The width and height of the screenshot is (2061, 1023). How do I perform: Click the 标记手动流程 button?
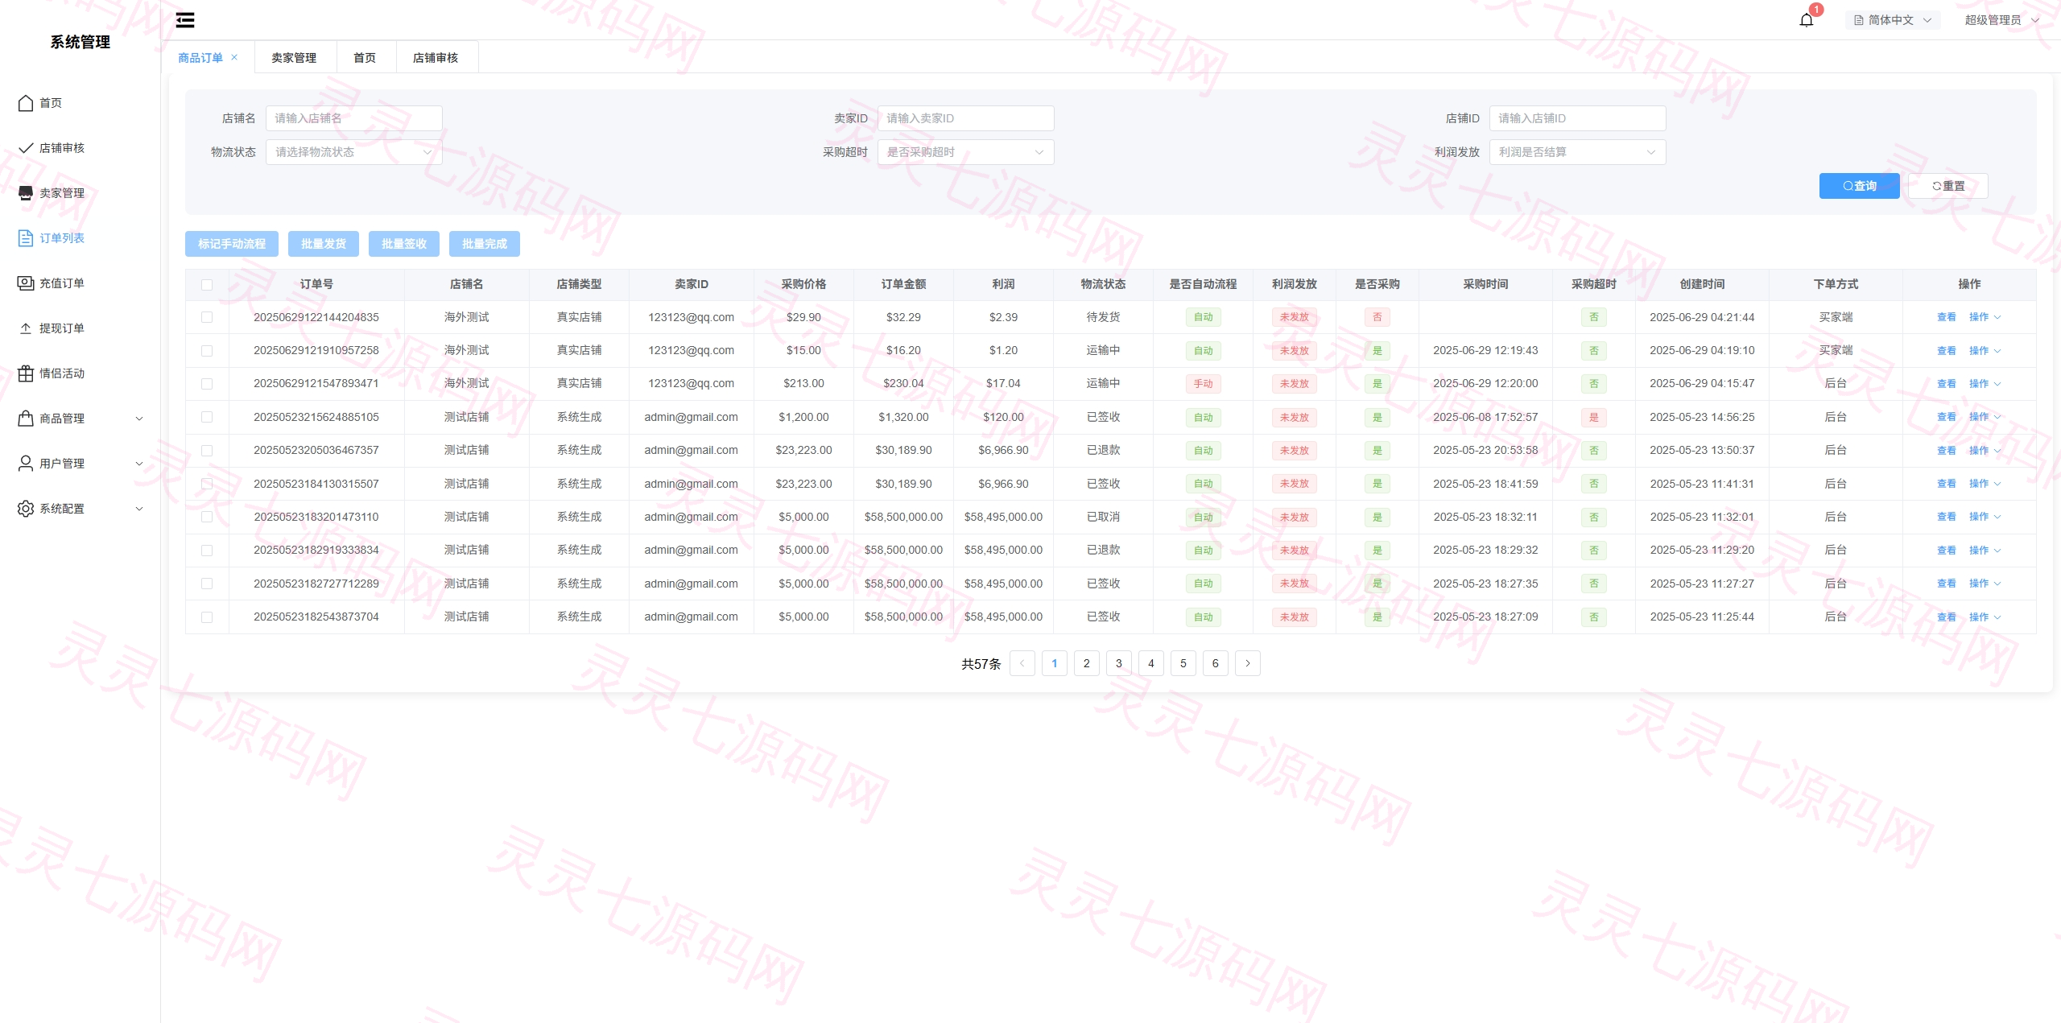(232, 244)
